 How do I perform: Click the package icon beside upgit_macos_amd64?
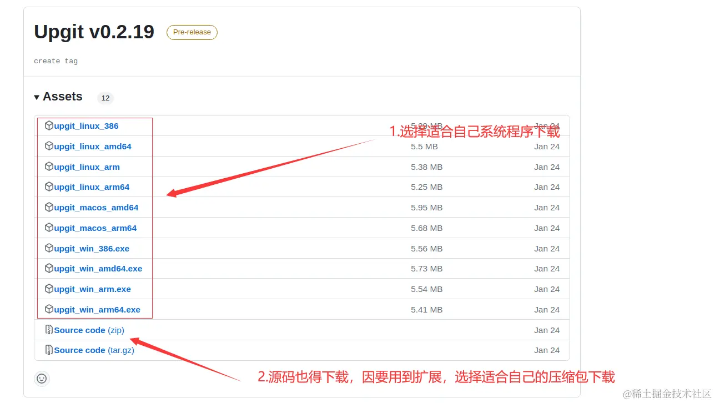tap(49, 207)
